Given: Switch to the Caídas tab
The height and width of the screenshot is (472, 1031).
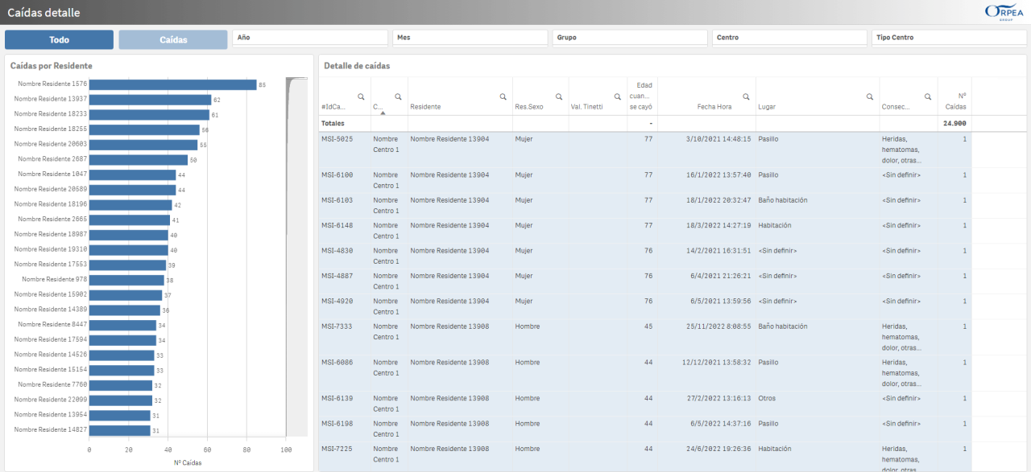Looking at the screenshot, I should [x=173, y=40].
